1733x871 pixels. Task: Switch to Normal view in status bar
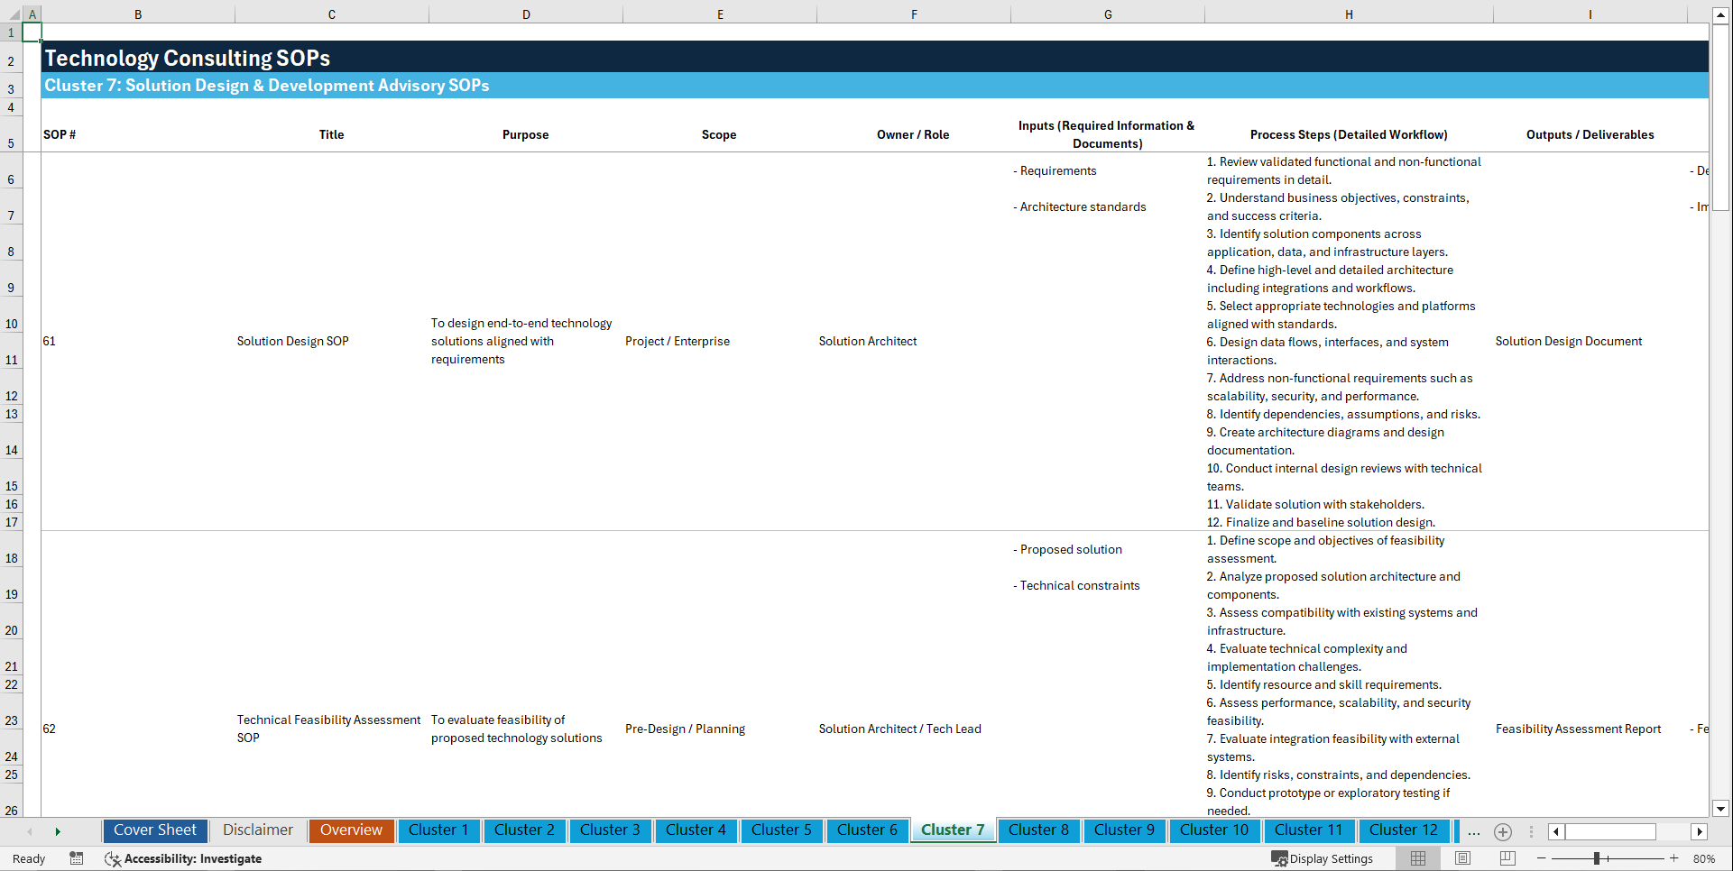click(1418, 858)
